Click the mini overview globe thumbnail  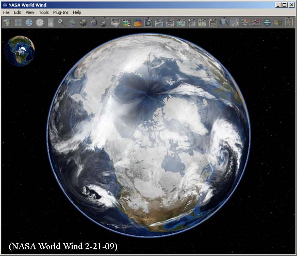click(20, 51)
